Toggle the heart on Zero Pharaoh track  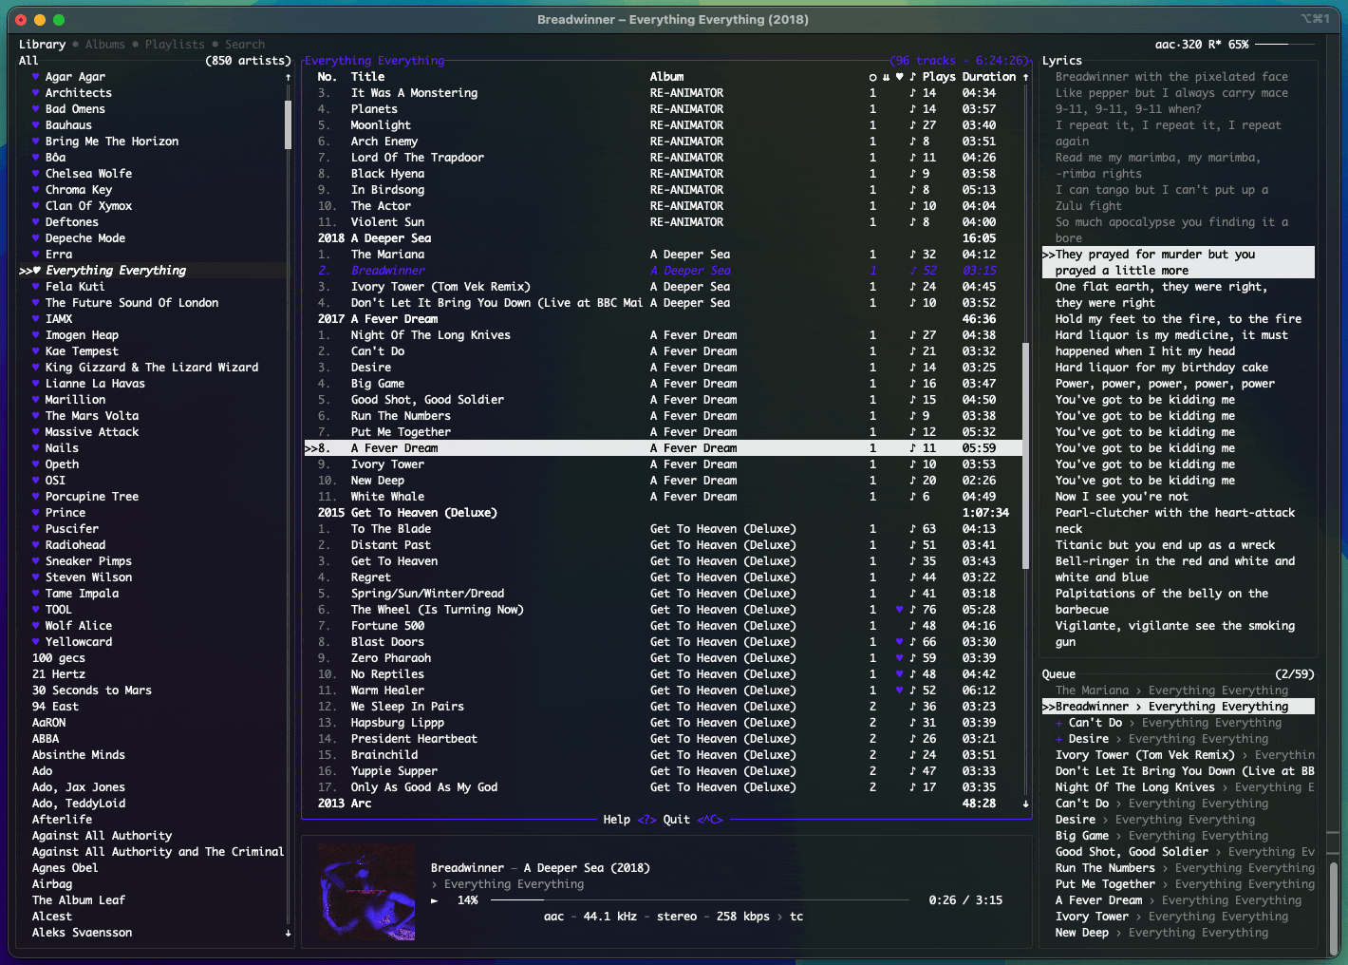pos(899,658)
